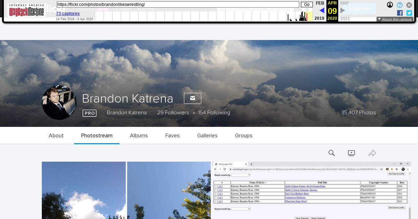This screenshot has width=418, height=219.
Task: Switch to the Albums tab
Action: pos(139,136)
